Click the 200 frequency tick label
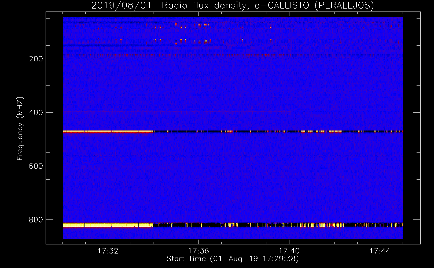The height and width of the screenshot is (268, 434). [x=36, y=59]
